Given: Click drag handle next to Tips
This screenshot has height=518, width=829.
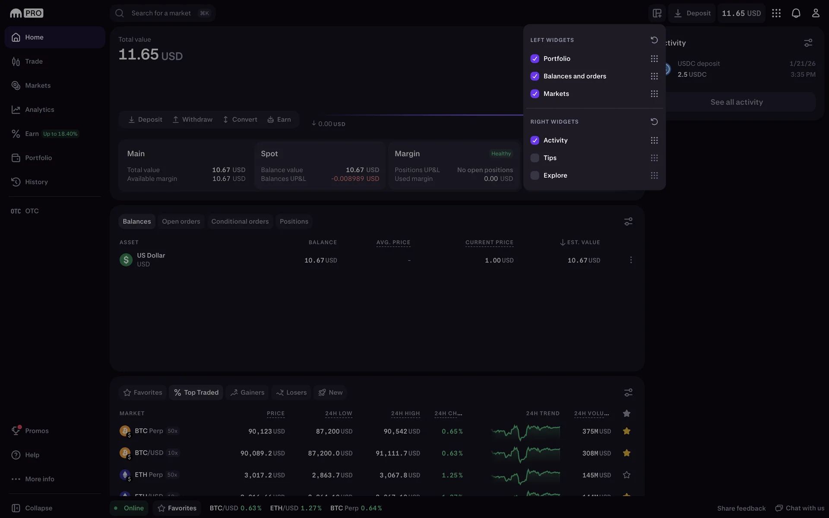Looking at the screenshot, I should click(654, 158).
